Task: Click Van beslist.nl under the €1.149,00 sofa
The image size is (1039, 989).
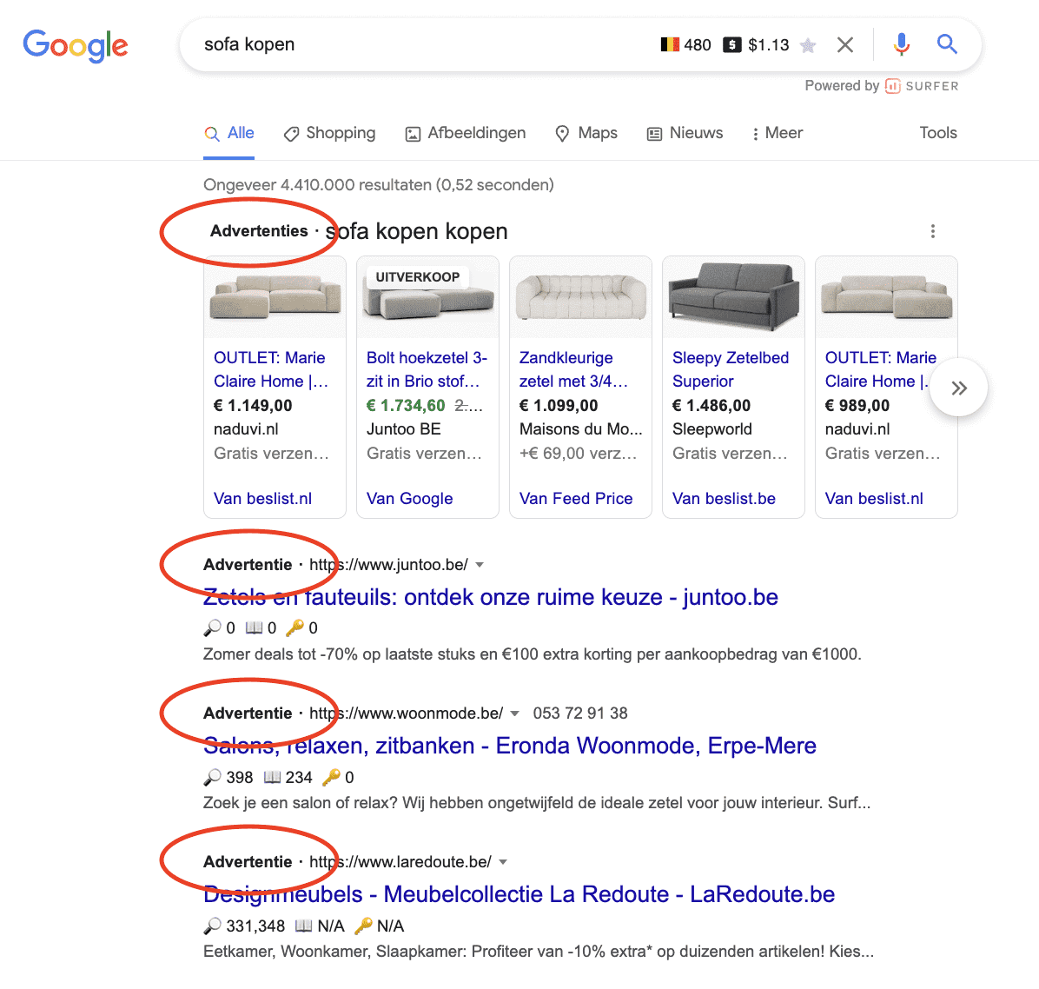Action: click(x=262, y=499)
